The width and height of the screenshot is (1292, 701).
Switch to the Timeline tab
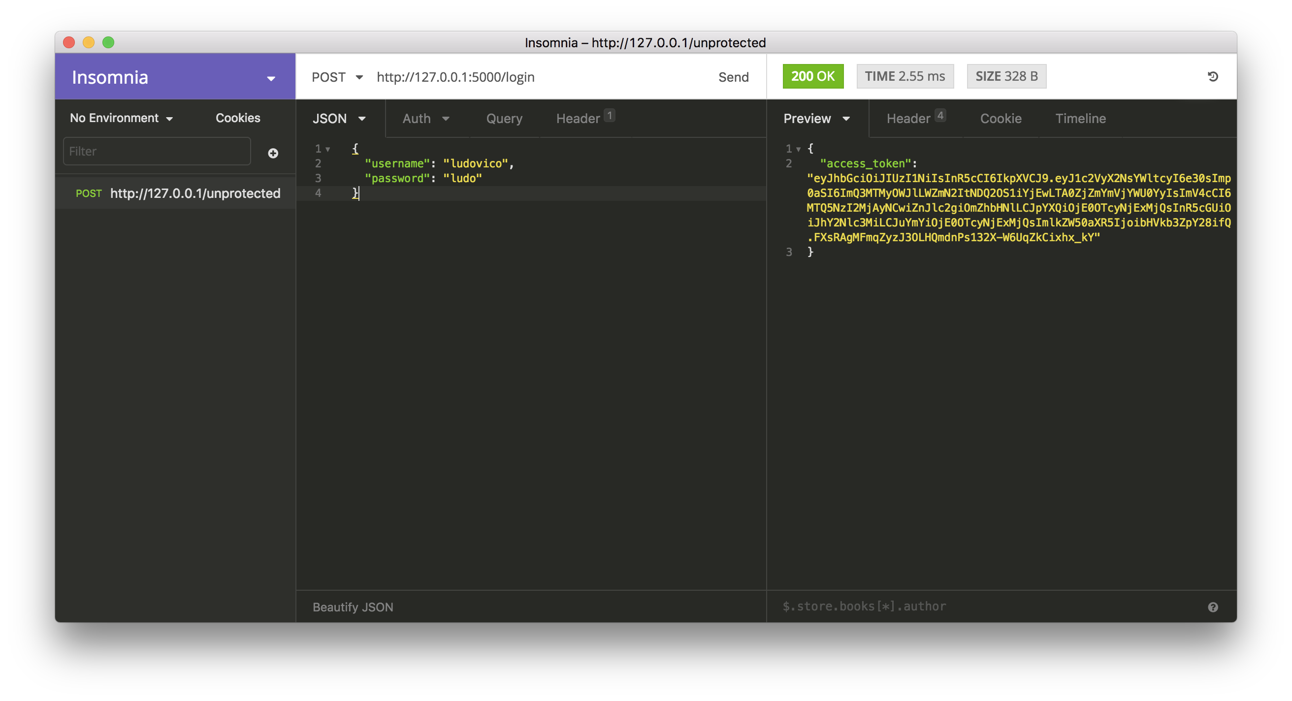point(1080,119)
